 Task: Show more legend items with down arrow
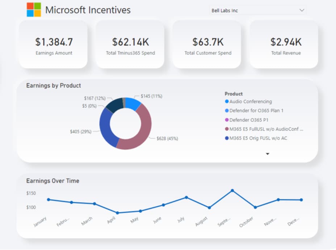pos(268,154)
